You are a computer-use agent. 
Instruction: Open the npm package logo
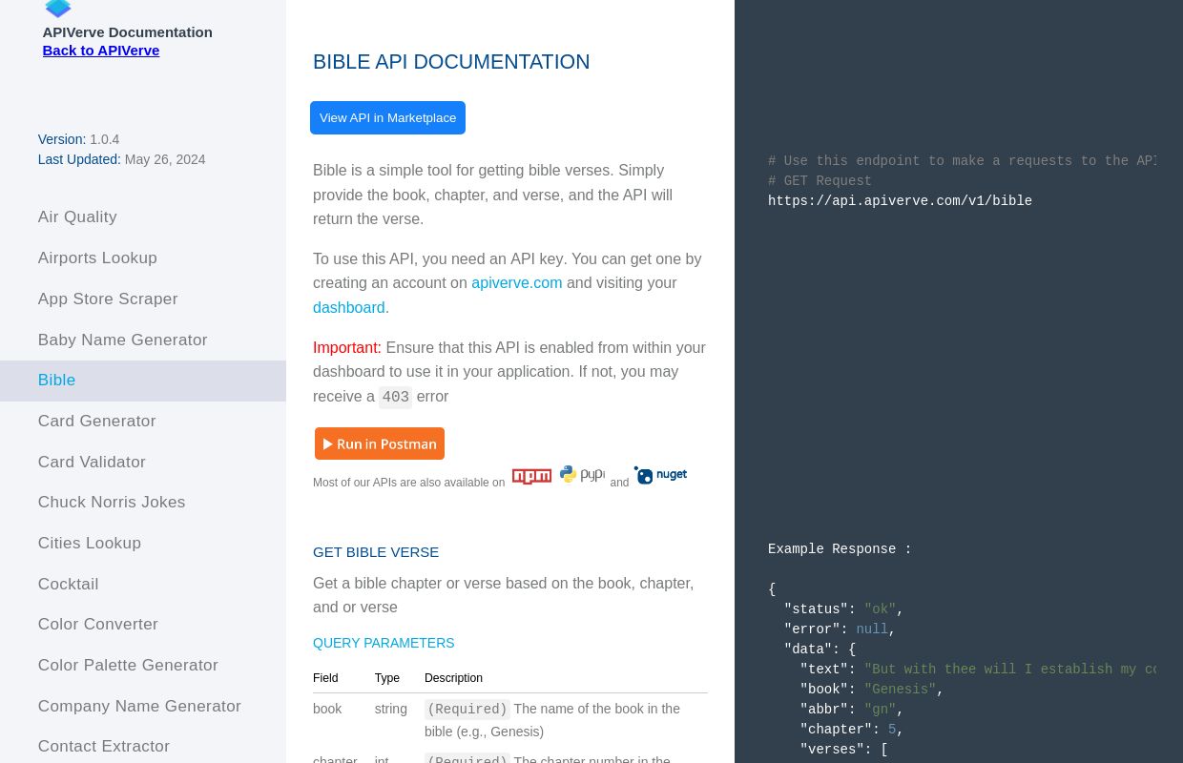(x=531, y=476)
